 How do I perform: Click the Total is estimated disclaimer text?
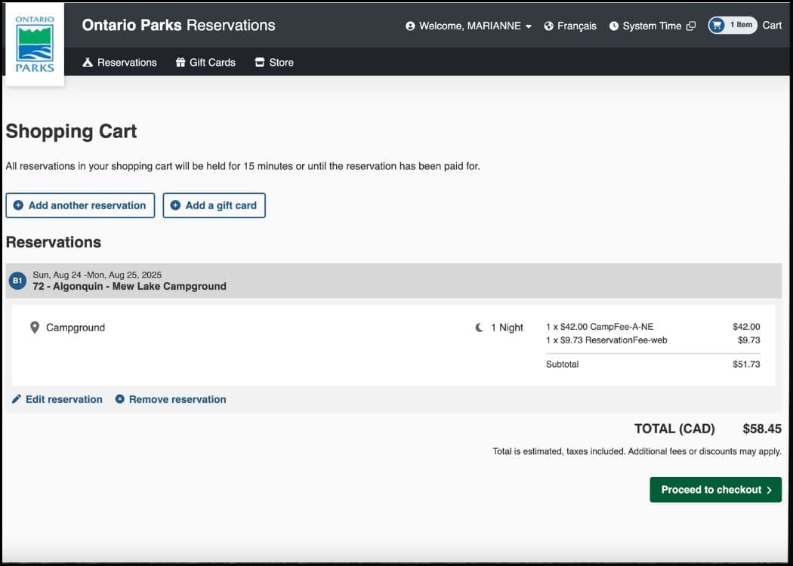(x=637, y=452)
